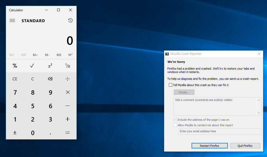Click the square root key
Screen dimensions: 267x157
tap(32, 66)
